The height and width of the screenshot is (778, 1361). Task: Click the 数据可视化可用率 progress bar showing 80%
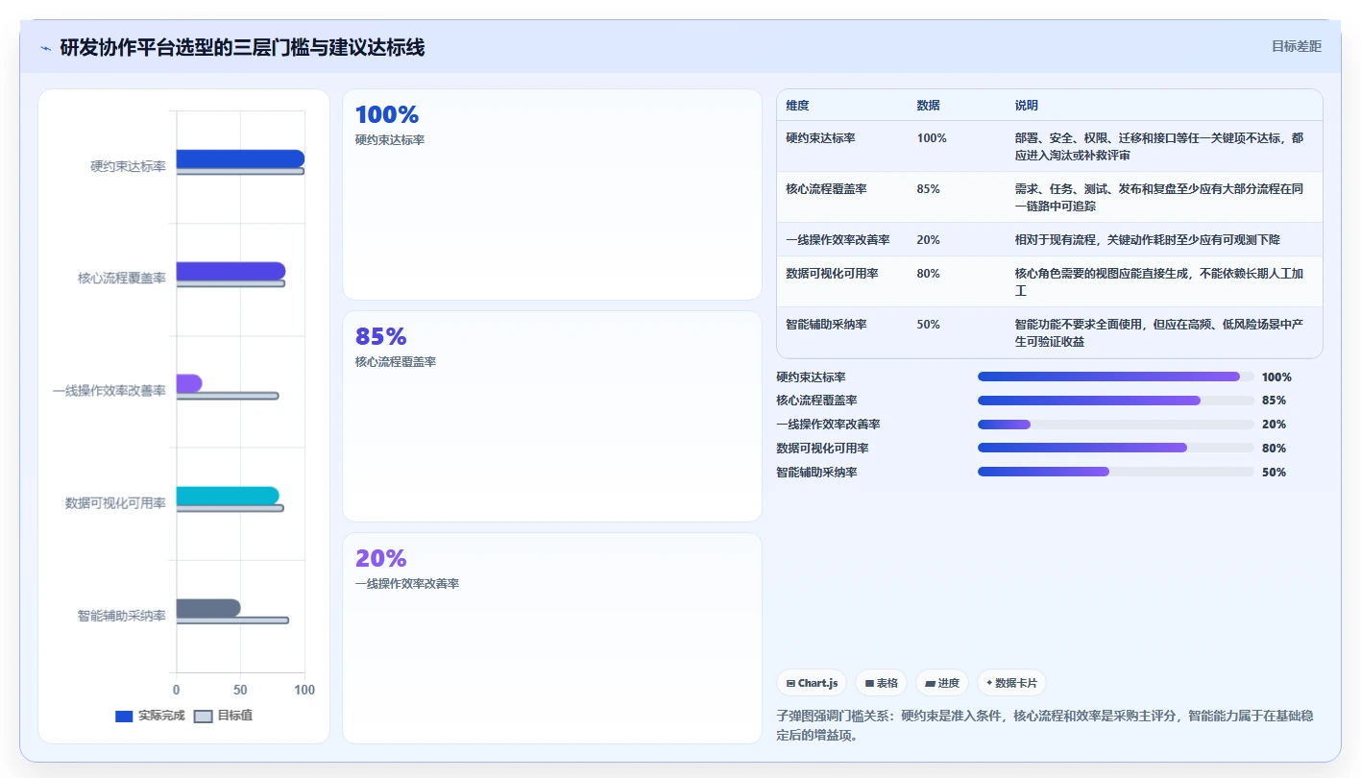[x=1116, y=448]
